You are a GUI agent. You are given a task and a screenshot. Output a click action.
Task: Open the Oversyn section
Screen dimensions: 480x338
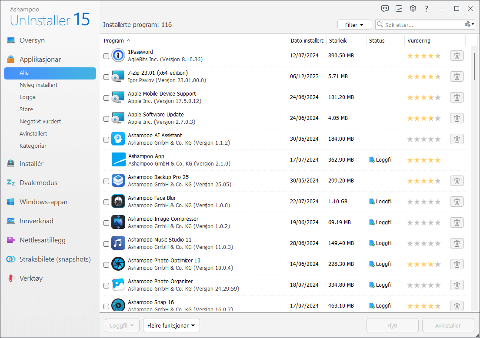[x=32, y=40]
